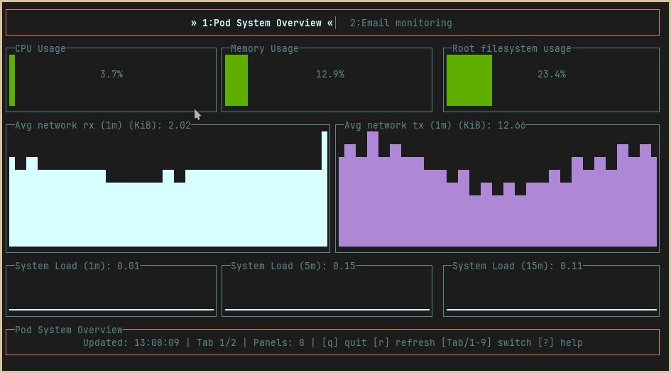Click the 12.9% memory usage value
Image resolution: width=671 pixels, height=373 pixels.
(x=330, y=74)
